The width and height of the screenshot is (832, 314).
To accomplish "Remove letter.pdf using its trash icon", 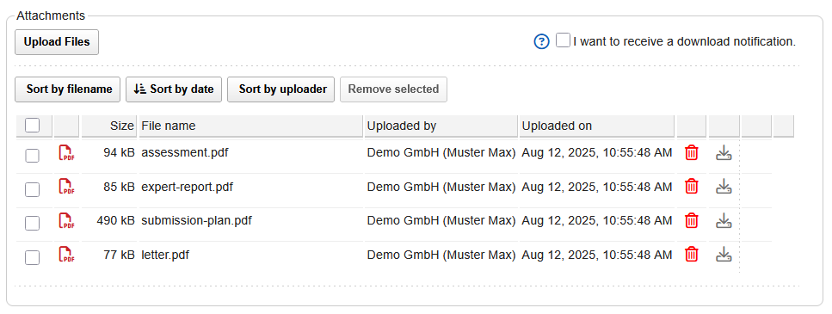I will pos(692,255).
